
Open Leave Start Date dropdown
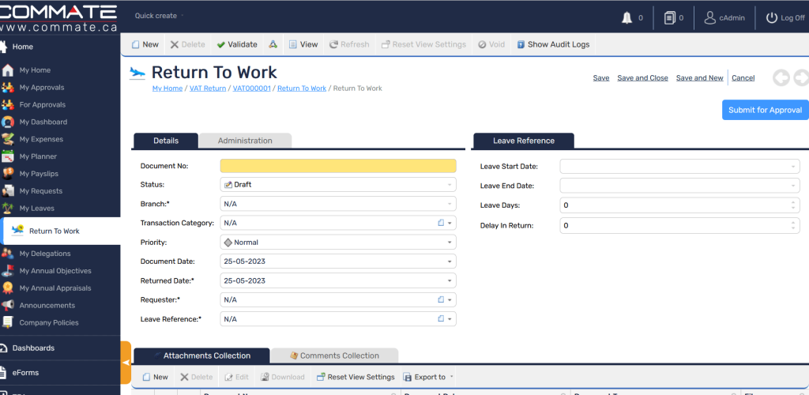click(x=793, y=167)
